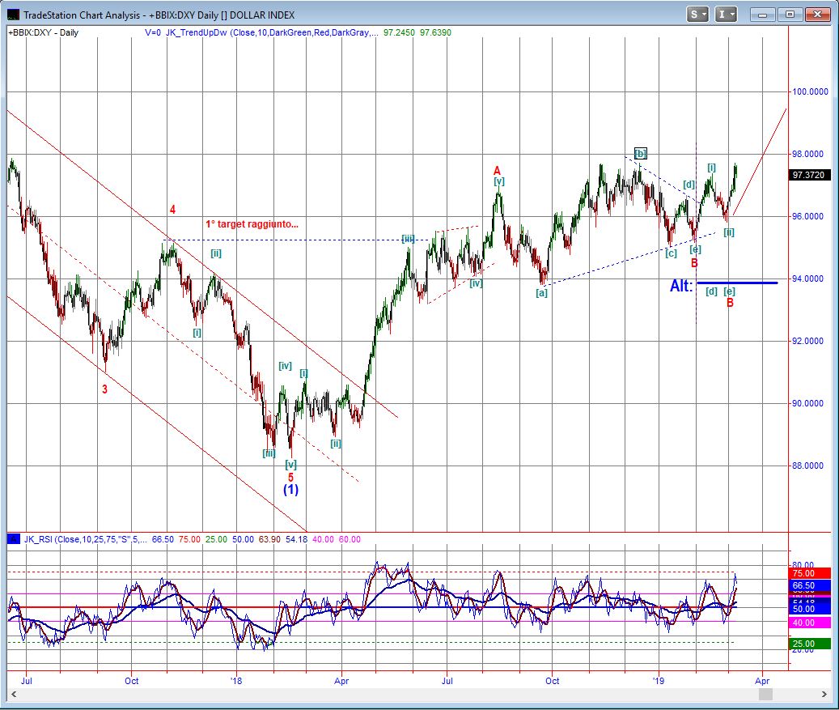The height and width of the screenshot is (710, 839).
Task: Click the 98.0000 price axis label
Action: pyautogui.click(x=807, y=154)
